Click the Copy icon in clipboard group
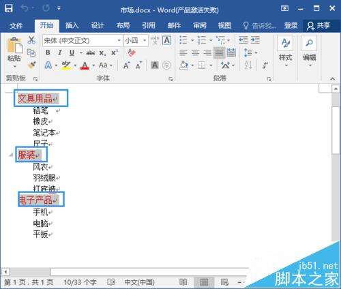This screenshot has width=341, height=289. [31, 52]
